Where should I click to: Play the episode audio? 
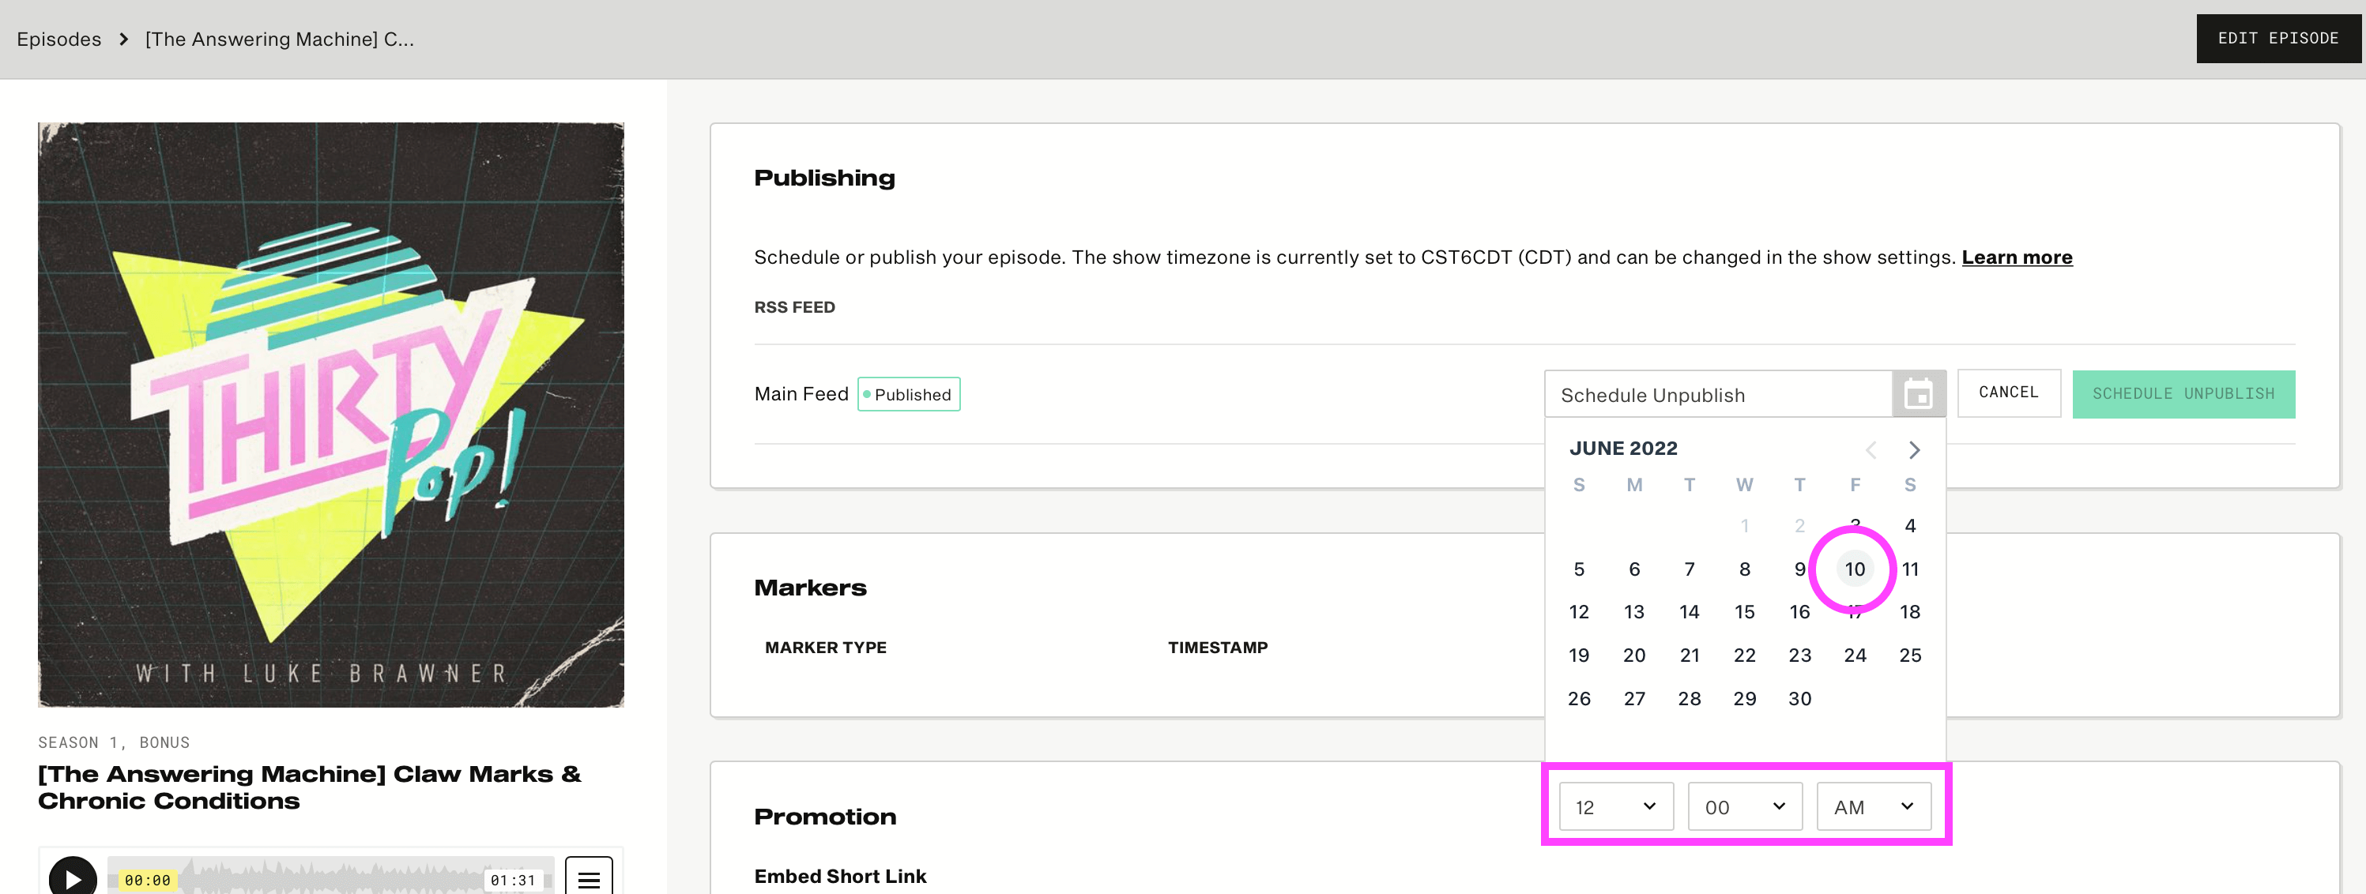pyautogui.click(x=73, y=878)
